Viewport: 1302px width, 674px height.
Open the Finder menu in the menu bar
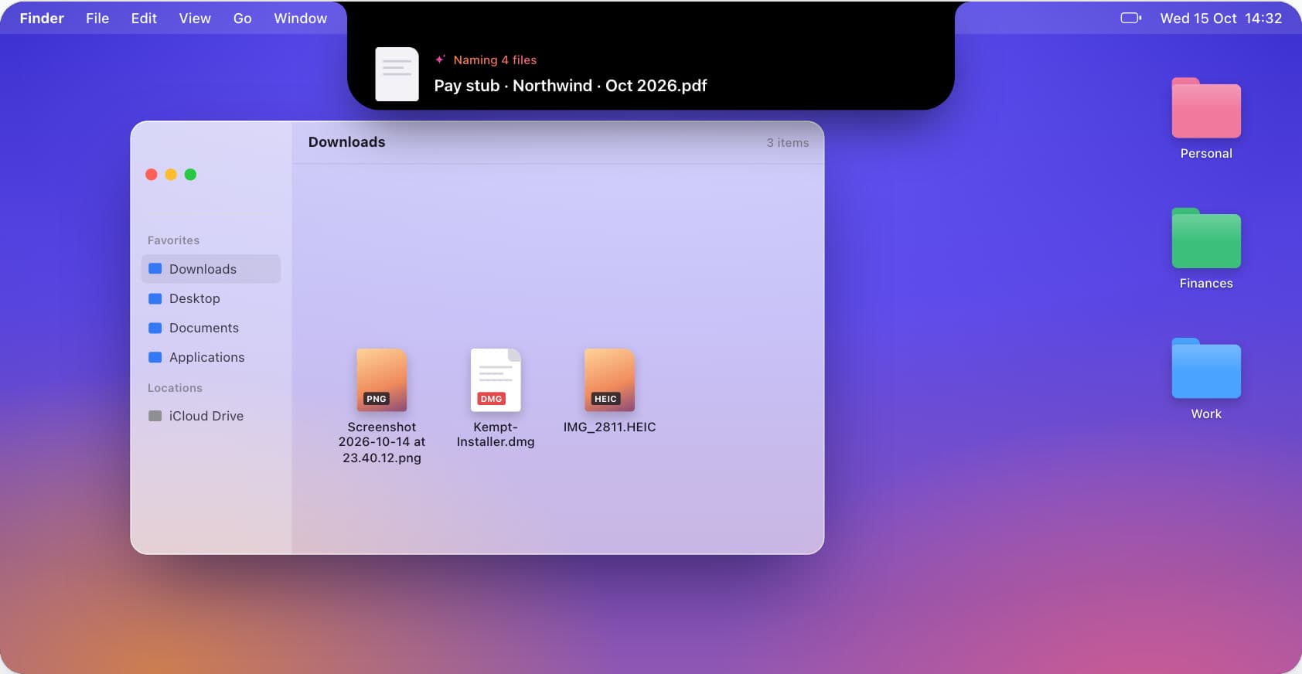pos(42,18)
